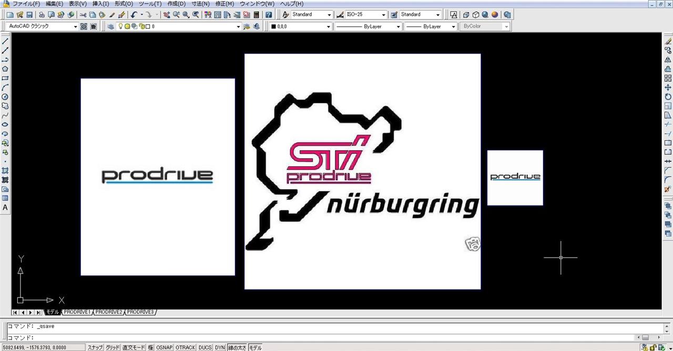673x351 pixels.
Task: Select the Multiline Text A tool
Action: tap(5, 207)
